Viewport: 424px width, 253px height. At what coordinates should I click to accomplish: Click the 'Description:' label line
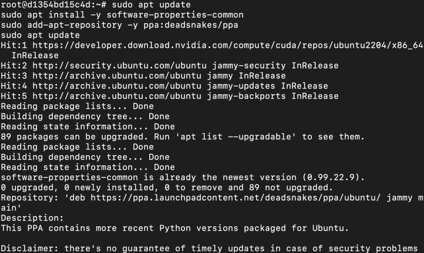coord(32,218)
